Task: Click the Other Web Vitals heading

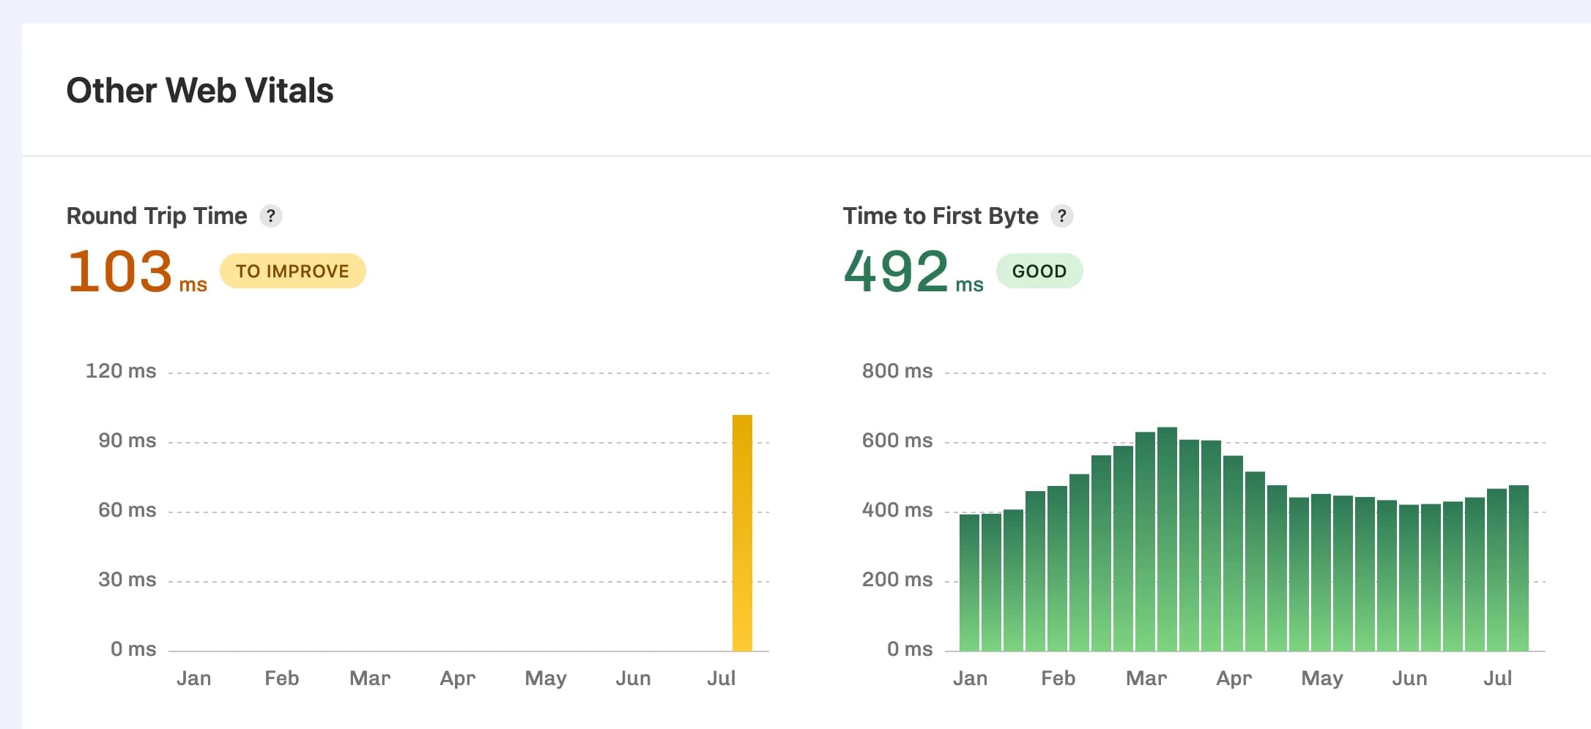Action: (200, 90)
